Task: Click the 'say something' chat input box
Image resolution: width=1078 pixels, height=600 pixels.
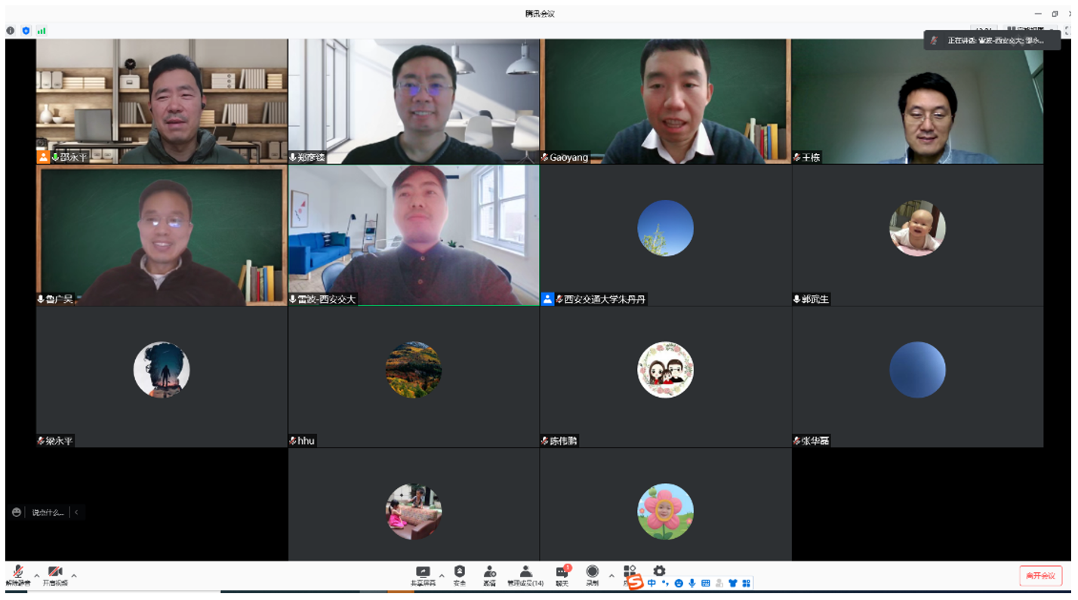Action: 47,512
